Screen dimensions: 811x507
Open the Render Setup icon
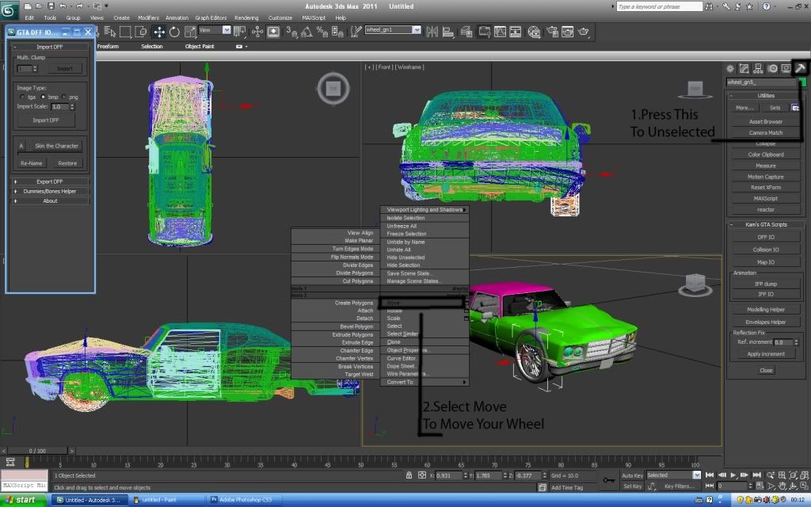[x=552, y=32]
